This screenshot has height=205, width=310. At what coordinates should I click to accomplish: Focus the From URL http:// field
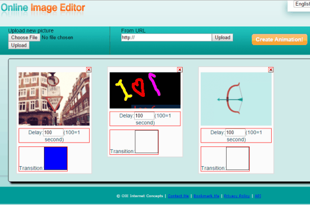coord(166,38)
